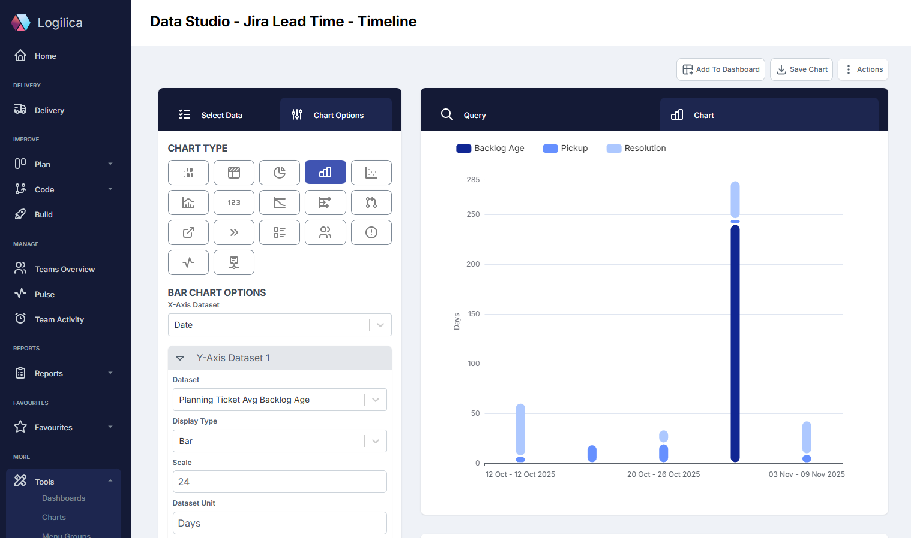Click inside the Scale input field
This screenshot has height=538, width=911.
point(280,482)
